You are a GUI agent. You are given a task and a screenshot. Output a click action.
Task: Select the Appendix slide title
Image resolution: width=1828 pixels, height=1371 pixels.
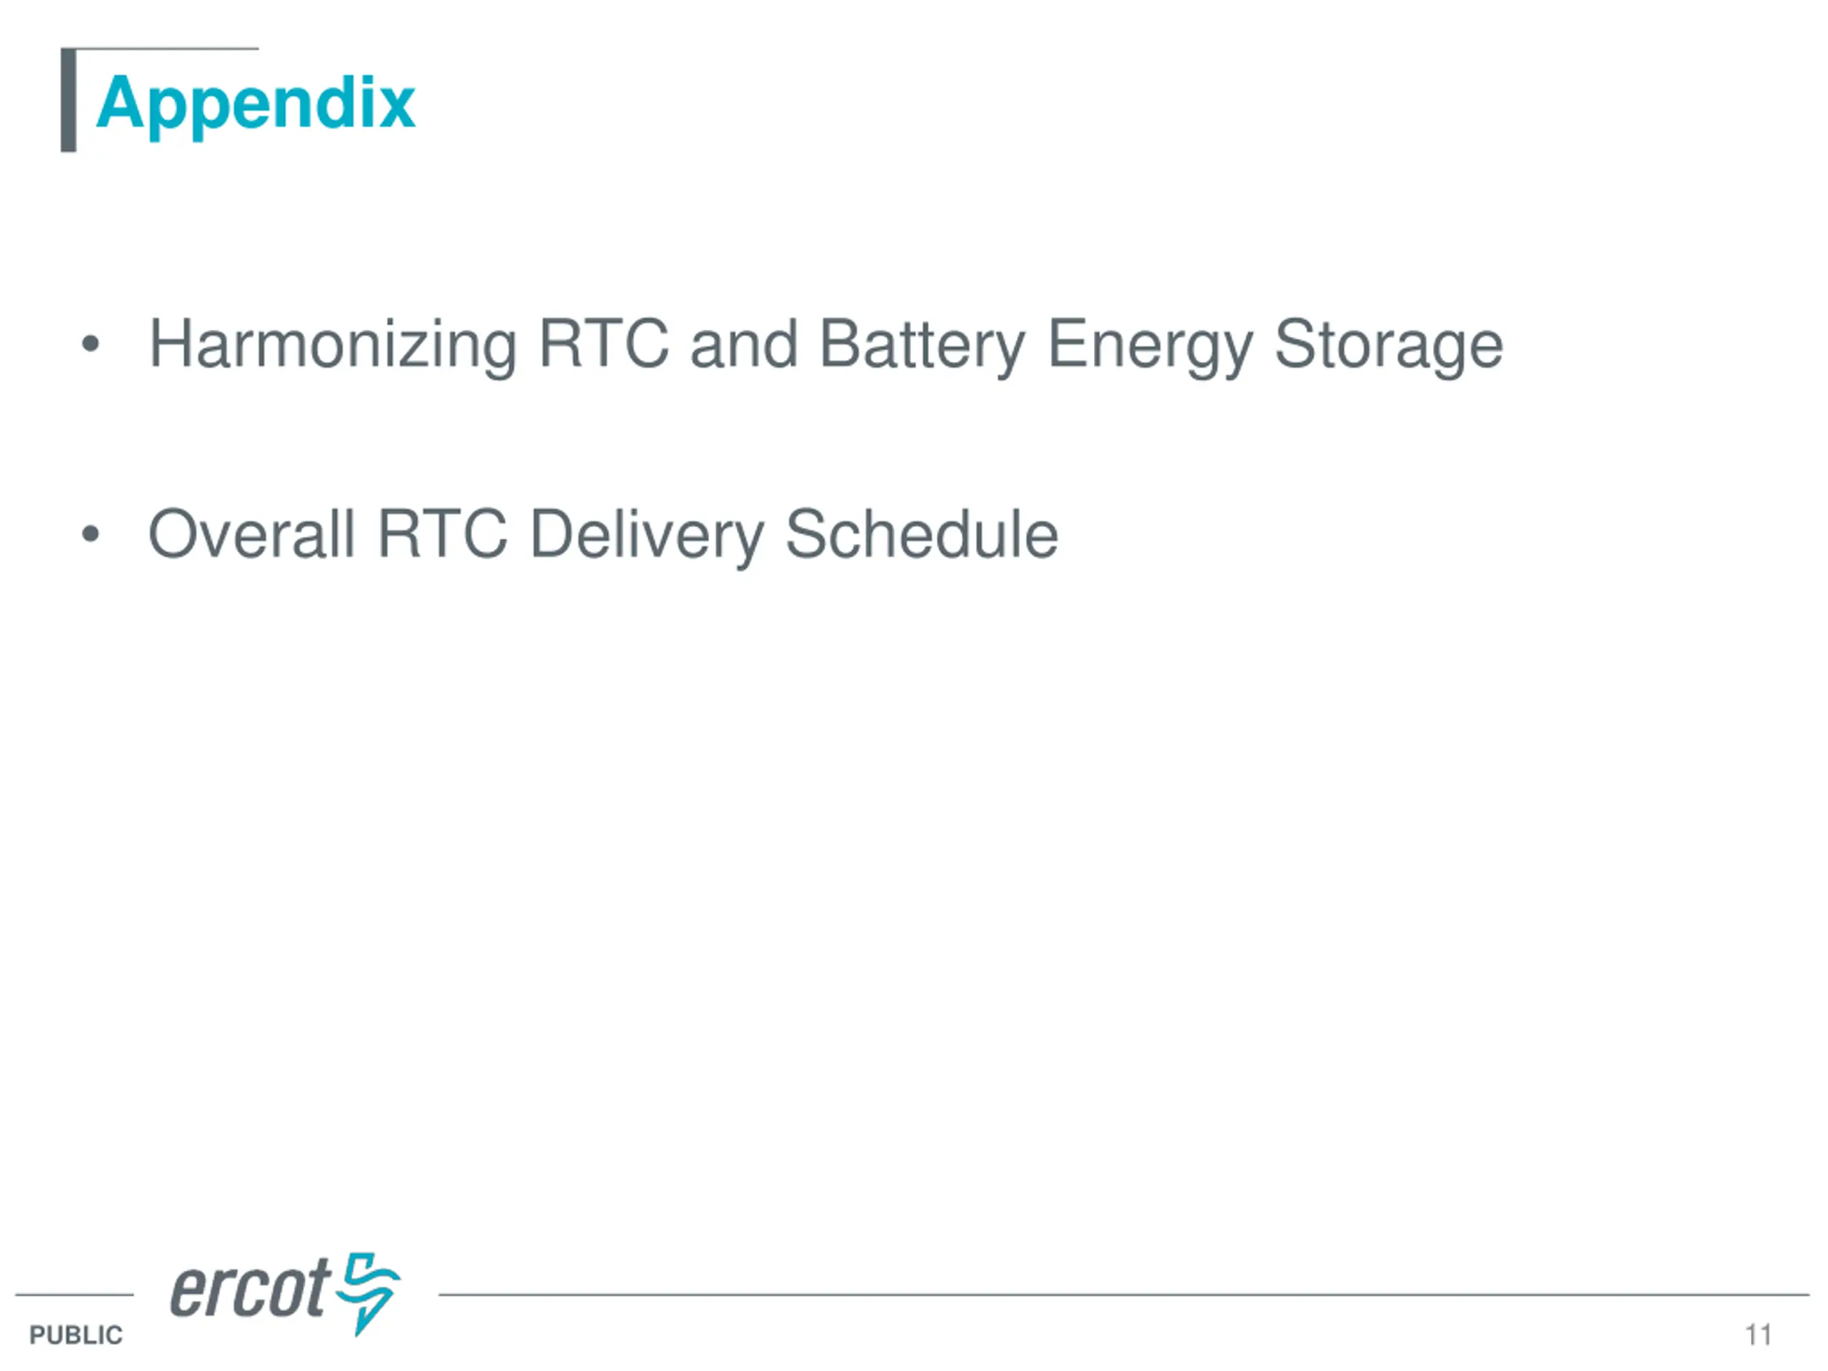(256, 104)
